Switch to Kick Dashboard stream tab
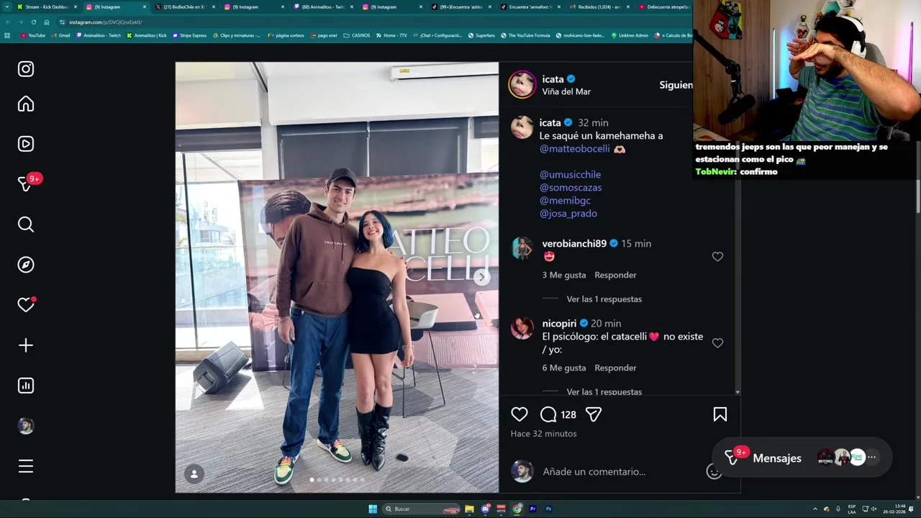Viewport: 921px width, 518px height. pyautogui.click(x=46, y=6)
